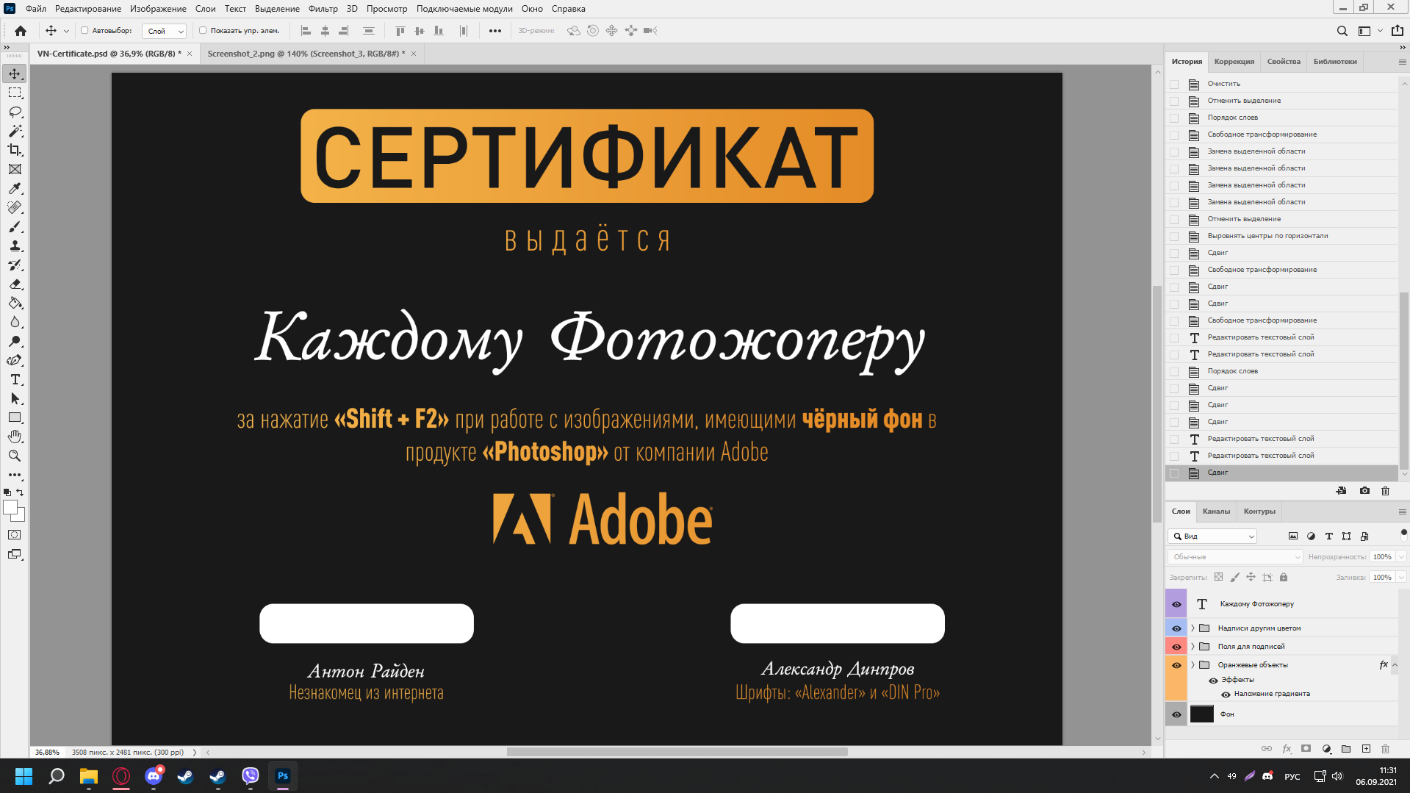Viewport: 1410px width, 793px height.
Task: Click the Фон layer thumbnail
Action: pyautogui.click(x=1202, y=714)
